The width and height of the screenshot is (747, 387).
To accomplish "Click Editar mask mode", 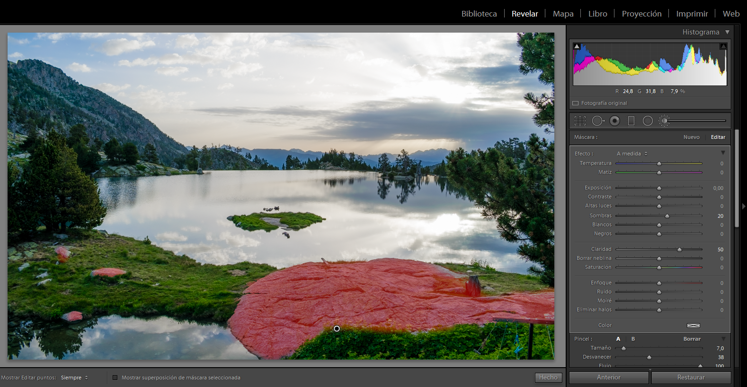I will 718,137.
